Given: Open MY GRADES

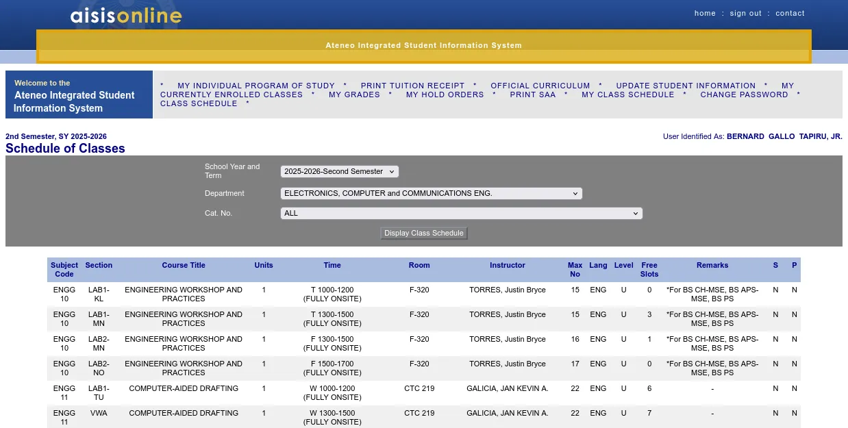Looking at the screenshot, I should [354, 95].
